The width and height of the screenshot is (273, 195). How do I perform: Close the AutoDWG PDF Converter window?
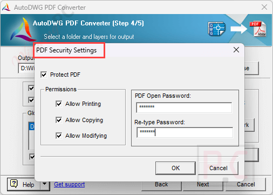coord(264,7)
